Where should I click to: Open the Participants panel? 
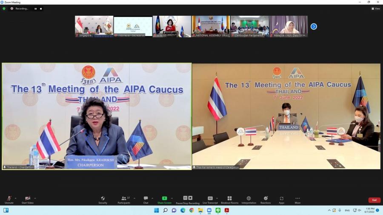pyautogui.click(x=124, y=199)
